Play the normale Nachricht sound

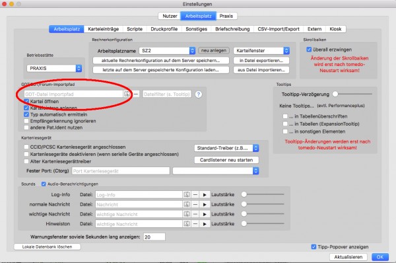205,204
